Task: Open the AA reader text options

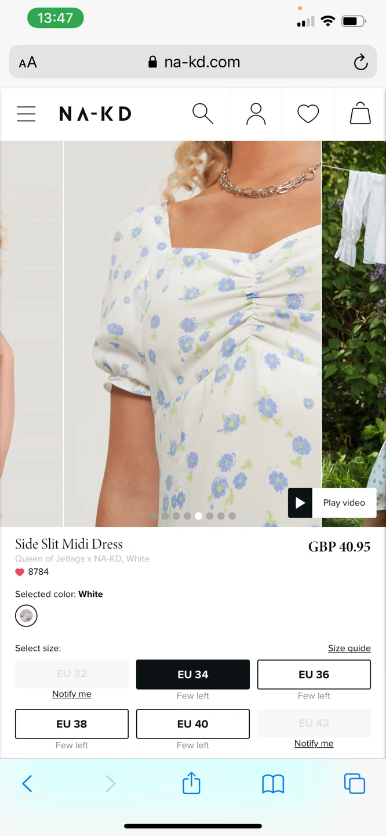Action: pyautogui.click(x=28, y=63)
